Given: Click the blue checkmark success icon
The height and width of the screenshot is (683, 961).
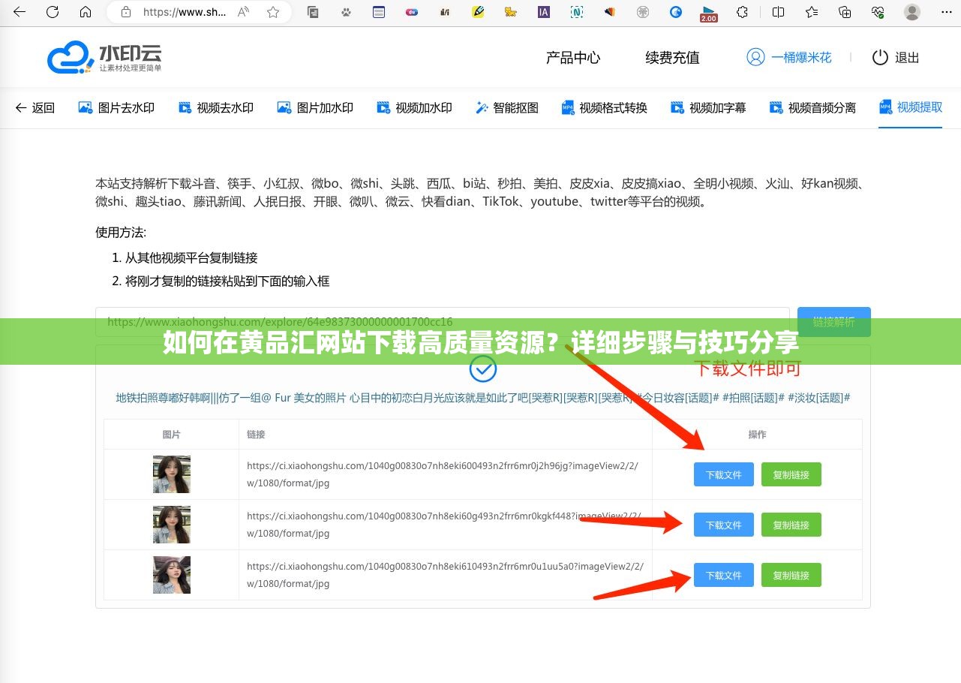Looking at the screenshot, I should [482, 368].
